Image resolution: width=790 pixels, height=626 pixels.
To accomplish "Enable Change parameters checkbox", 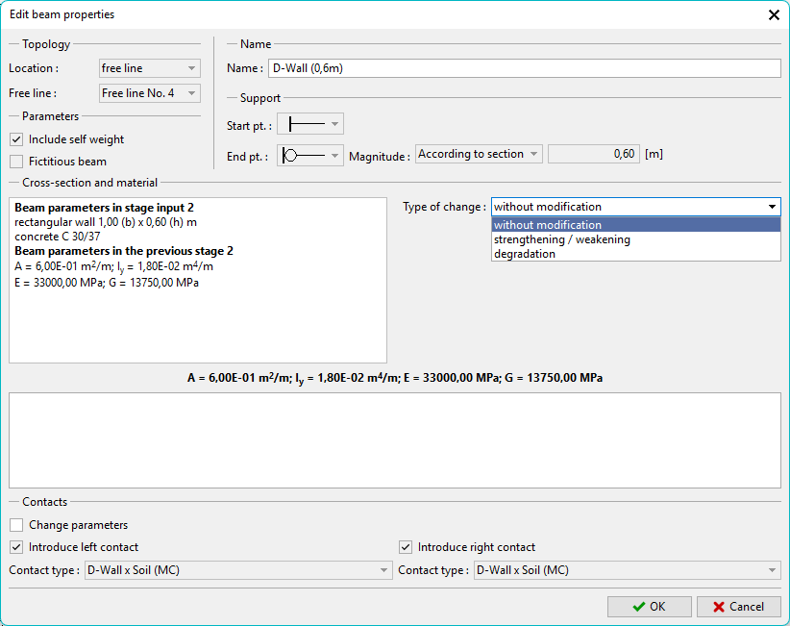I will [16, 525].
